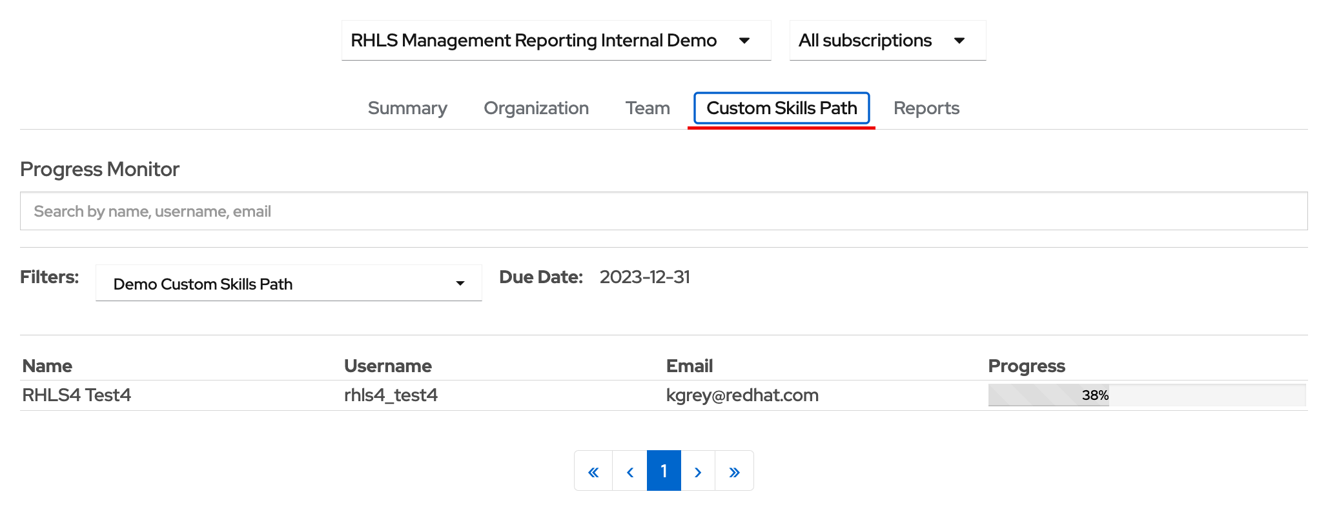Click the 38% progress bar

point(1146,395)
